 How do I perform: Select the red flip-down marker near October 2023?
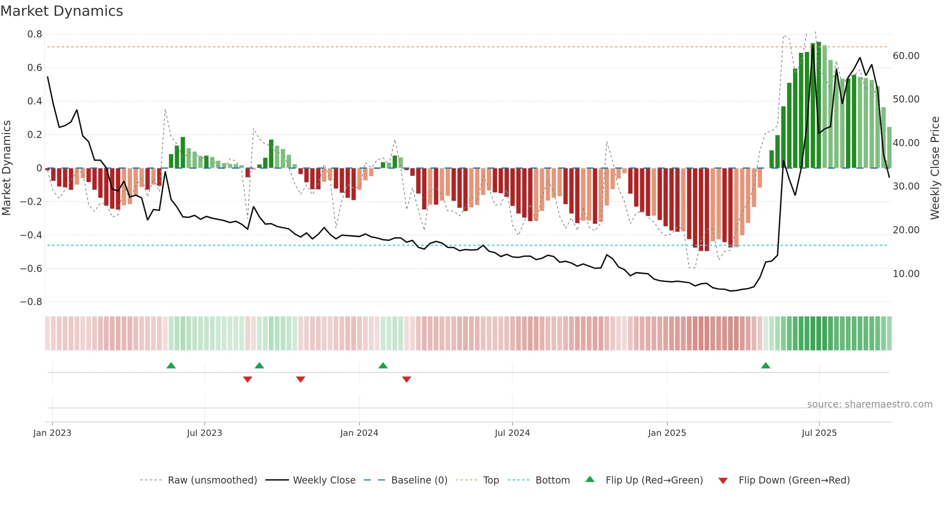(301, 379)
